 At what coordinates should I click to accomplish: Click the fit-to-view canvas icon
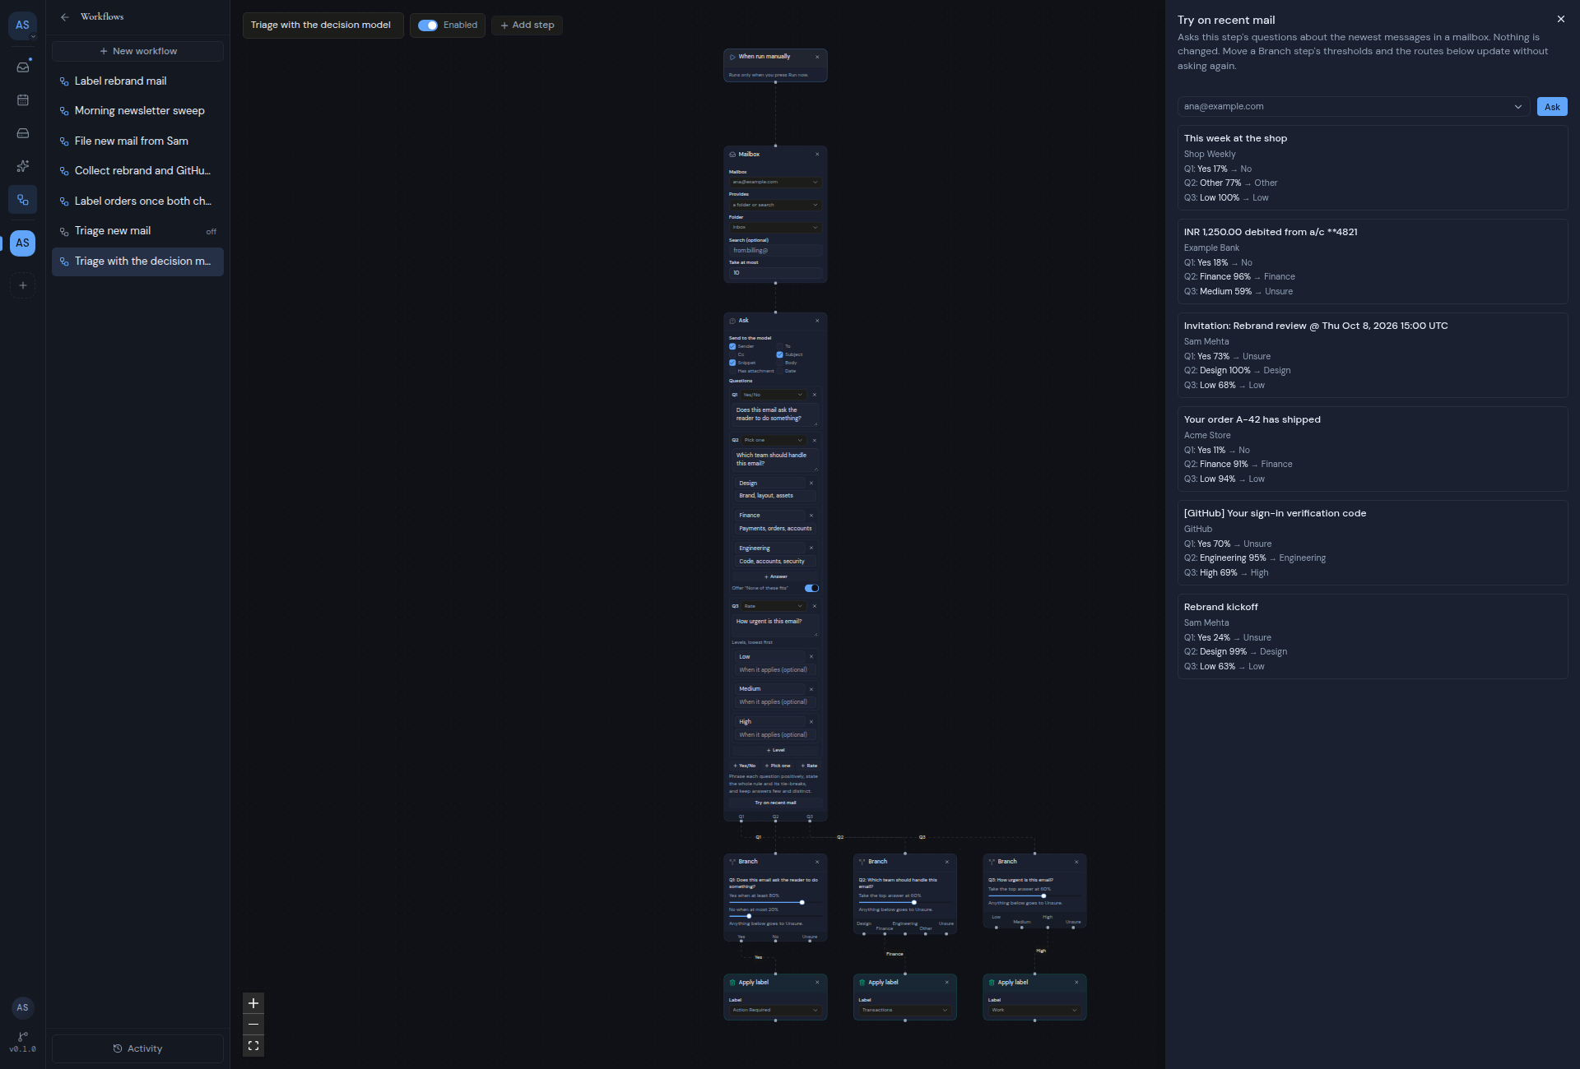coord(253,1046)
